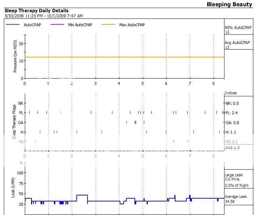
Task: Select the H: 1.1 index value
Action: pyautogui.click(x=231, y=132)
